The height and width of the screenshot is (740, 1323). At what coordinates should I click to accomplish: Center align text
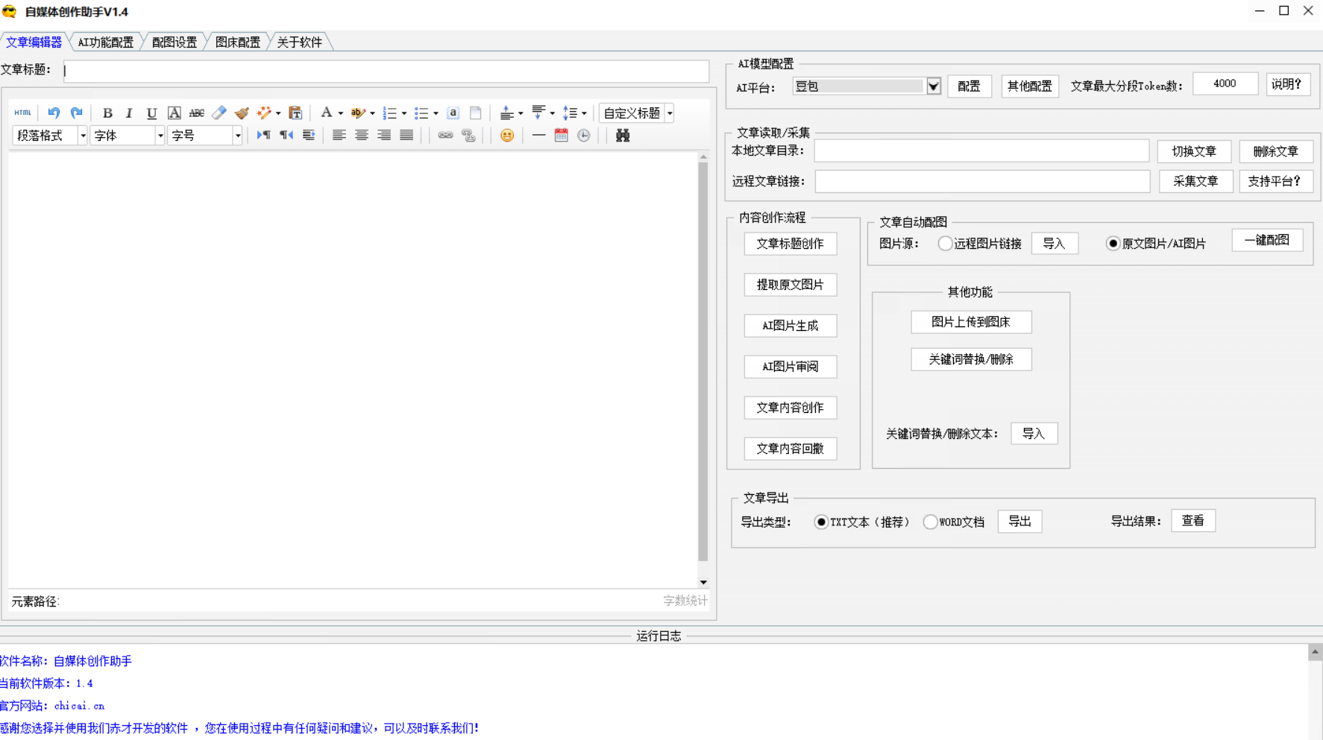pos(361,135)
